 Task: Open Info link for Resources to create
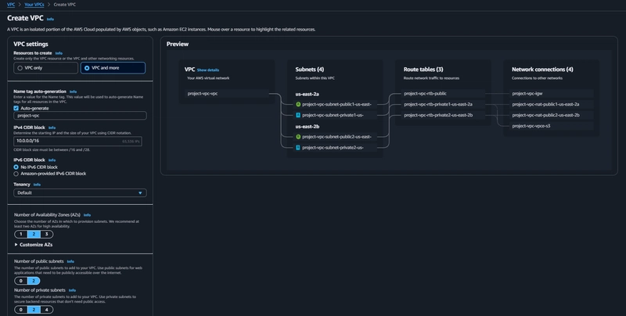(59, 53)
